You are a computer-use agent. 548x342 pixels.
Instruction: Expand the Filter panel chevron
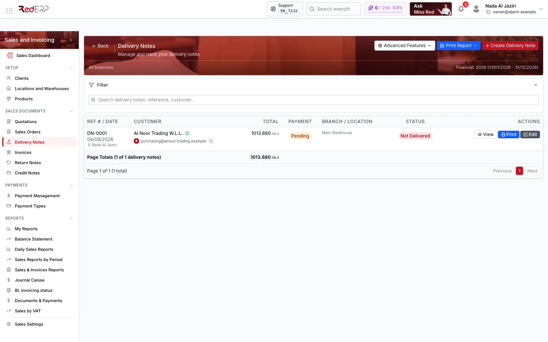pos(535,85)
